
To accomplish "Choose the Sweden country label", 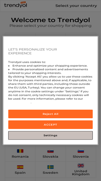I will [50, 173].
